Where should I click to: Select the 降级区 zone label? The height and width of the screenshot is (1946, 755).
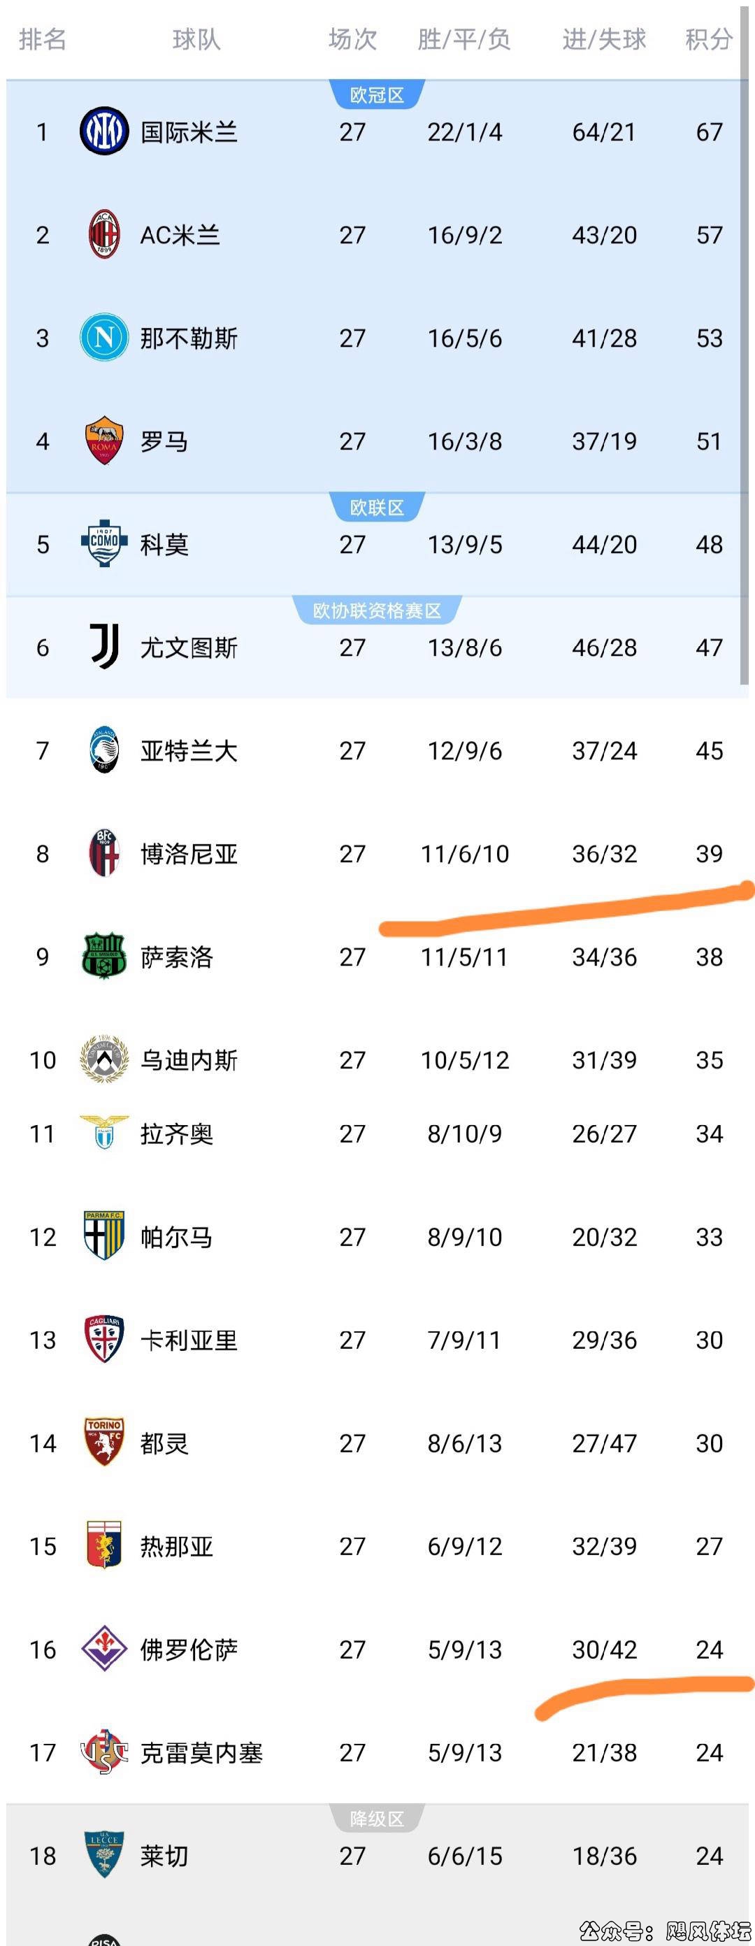377,1819
